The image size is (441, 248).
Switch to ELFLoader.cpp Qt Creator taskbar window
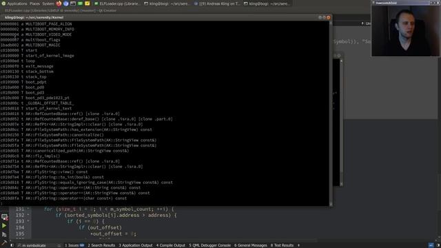(x=117, y=3)
